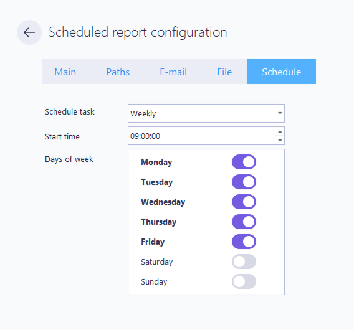The height and width of the screenshot is (330, 354).
Task: Disable the Thursday schedule toggle
Action: click(244, 222)
